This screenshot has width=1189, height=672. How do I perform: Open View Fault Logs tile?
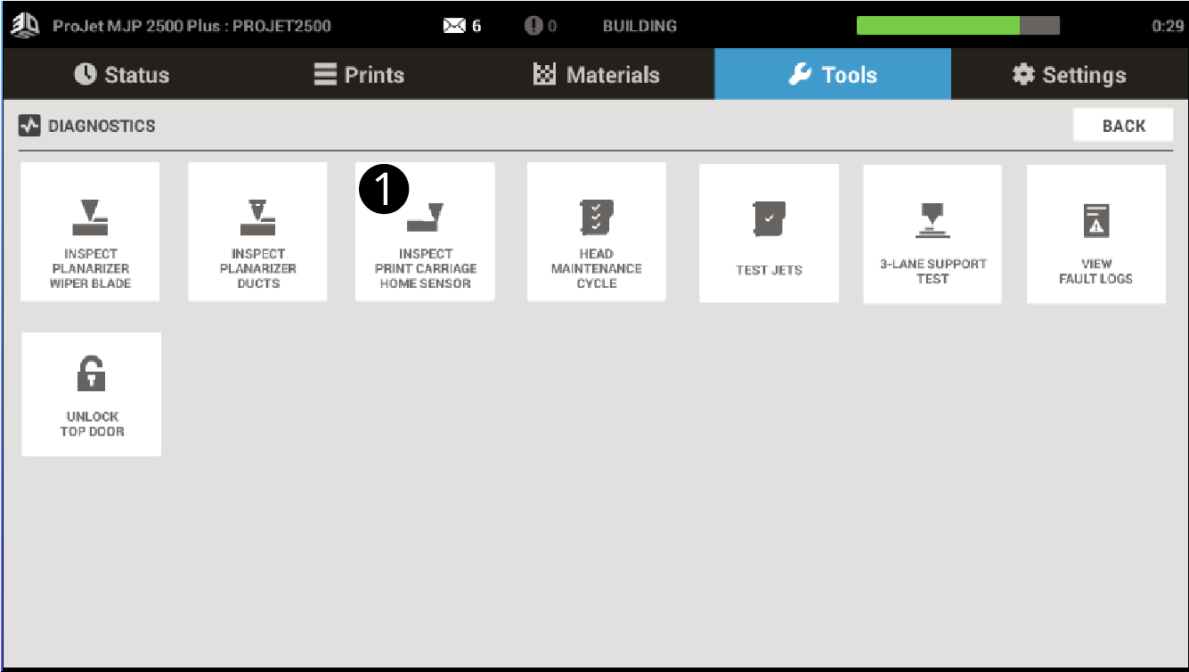point(1095,234)
